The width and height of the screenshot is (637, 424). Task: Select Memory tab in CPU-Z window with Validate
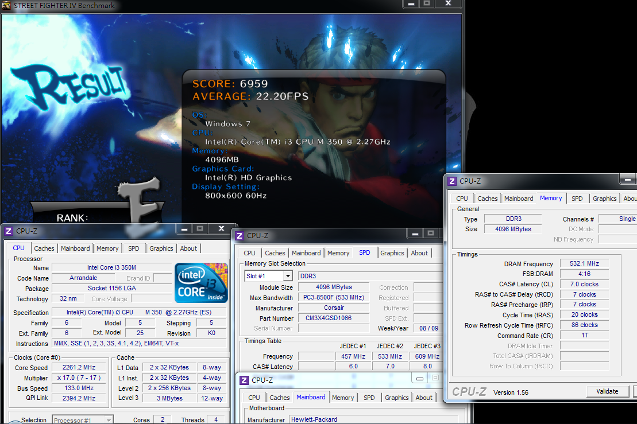pyautogui.click(x=551, y=198)
